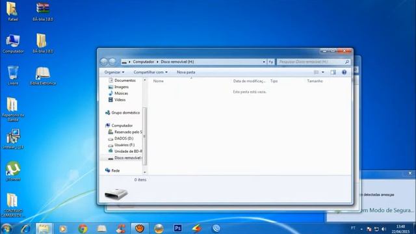The width and height of the screenshot is (416, 234).
Task: Close the antivirus notification popup
Action: click(410, 174)
